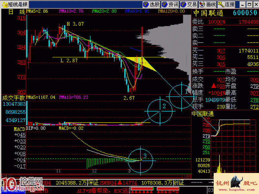Open the 资讯 news button

(x=170, y=5)
